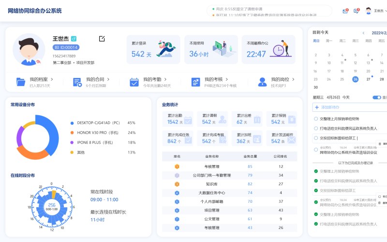The height and width of the screenshot is (242, 387).
Task: Click the 累计出勤 calendar icon
Action: coord(188,120)
